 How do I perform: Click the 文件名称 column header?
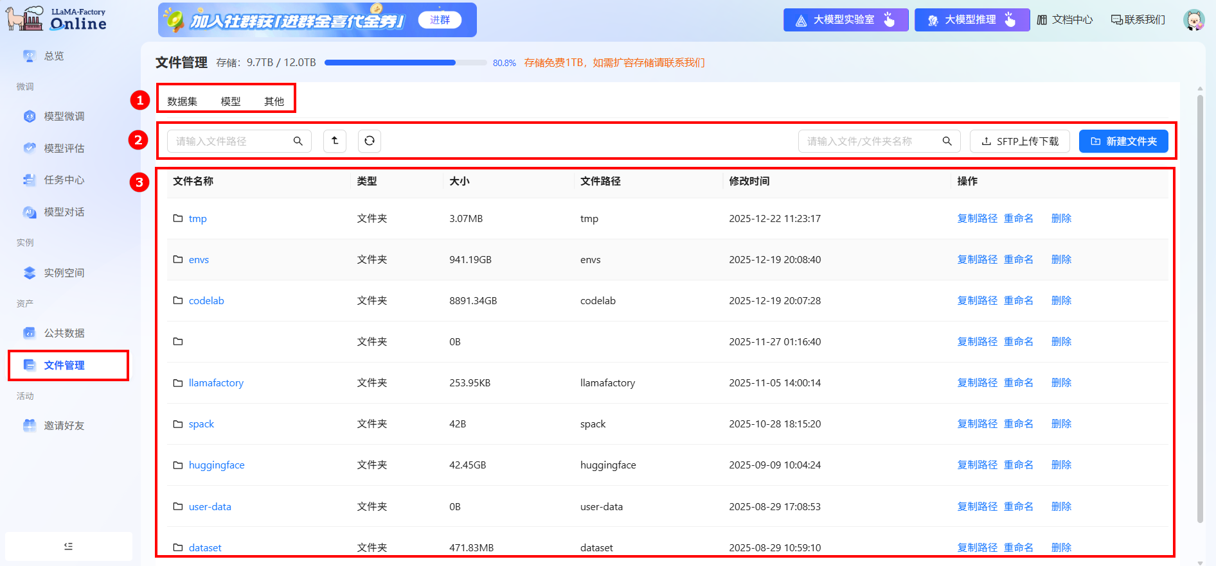click(193, 182)
